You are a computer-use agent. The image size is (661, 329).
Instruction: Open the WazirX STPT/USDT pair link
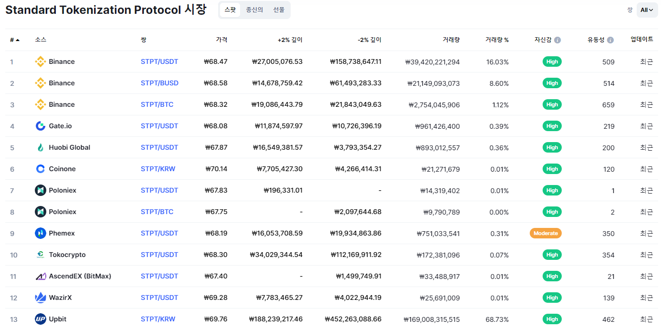pos(159,298)
